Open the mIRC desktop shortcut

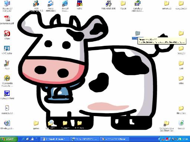pyautogui.click(x=80, y=3)
